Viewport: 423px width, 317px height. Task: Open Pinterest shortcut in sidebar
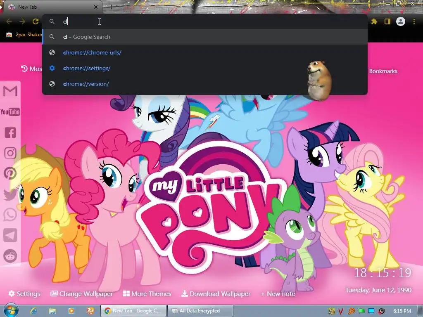pos(10,174)
